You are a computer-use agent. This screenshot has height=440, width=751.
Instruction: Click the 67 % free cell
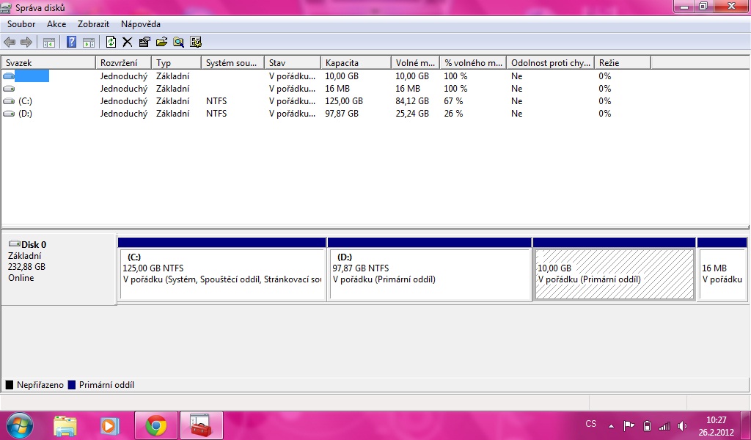[453, 101]
